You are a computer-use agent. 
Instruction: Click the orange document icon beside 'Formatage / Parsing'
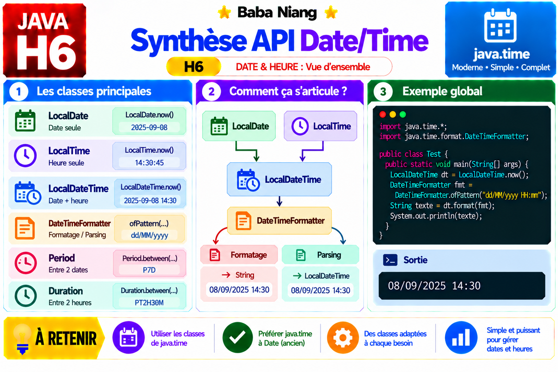tap(25, 228)
